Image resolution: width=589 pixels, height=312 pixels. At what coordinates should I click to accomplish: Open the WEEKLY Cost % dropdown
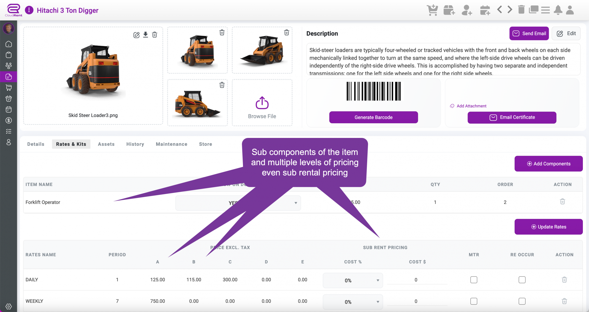point(353,302)
